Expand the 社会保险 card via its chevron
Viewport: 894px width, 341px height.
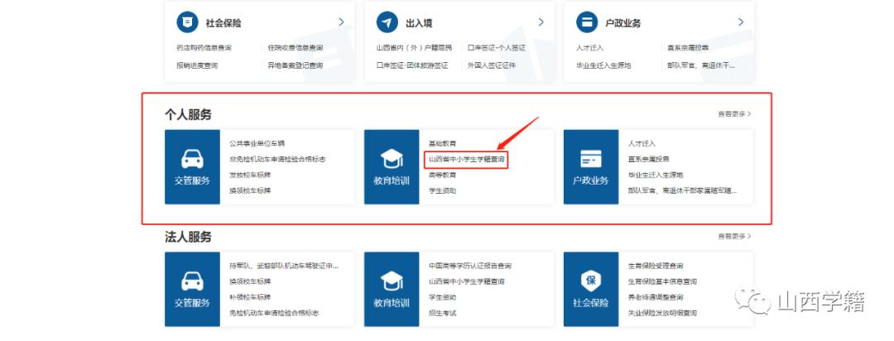(341, 22)
